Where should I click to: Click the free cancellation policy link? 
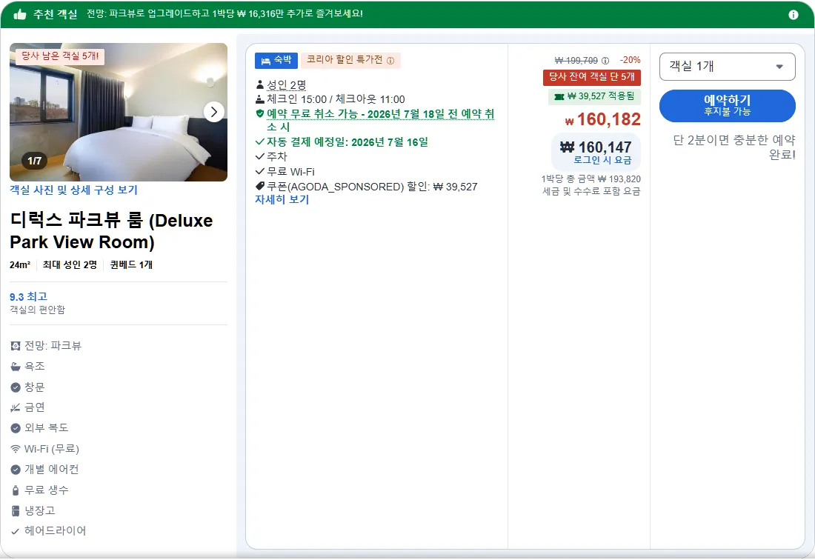380,120
